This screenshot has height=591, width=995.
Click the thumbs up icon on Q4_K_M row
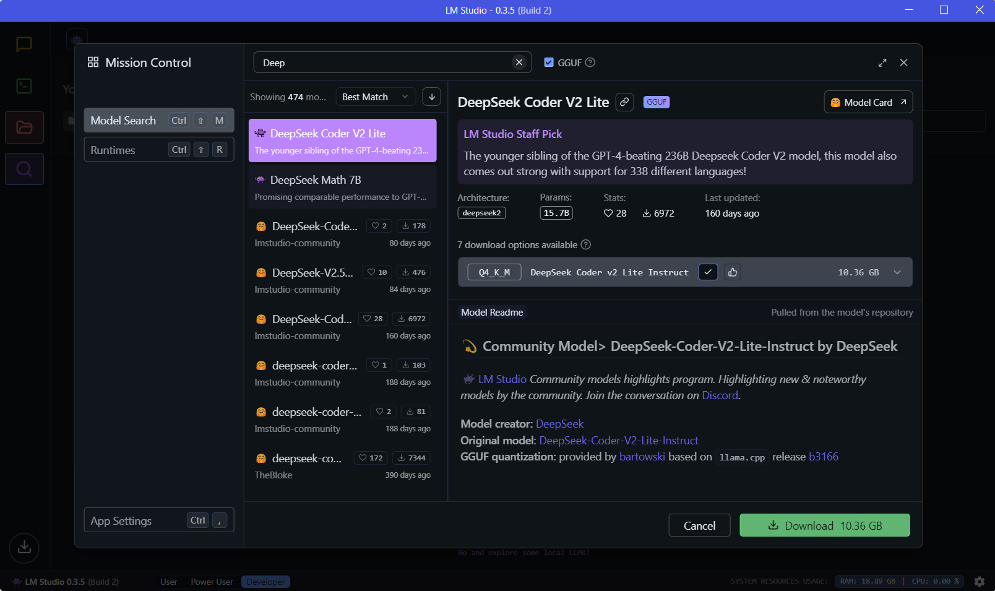733,272
